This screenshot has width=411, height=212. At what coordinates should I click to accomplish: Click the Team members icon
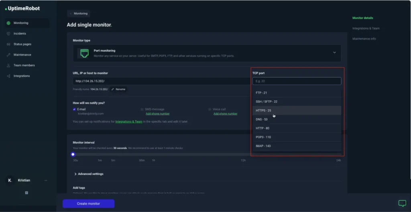click(x=8, y=65)
